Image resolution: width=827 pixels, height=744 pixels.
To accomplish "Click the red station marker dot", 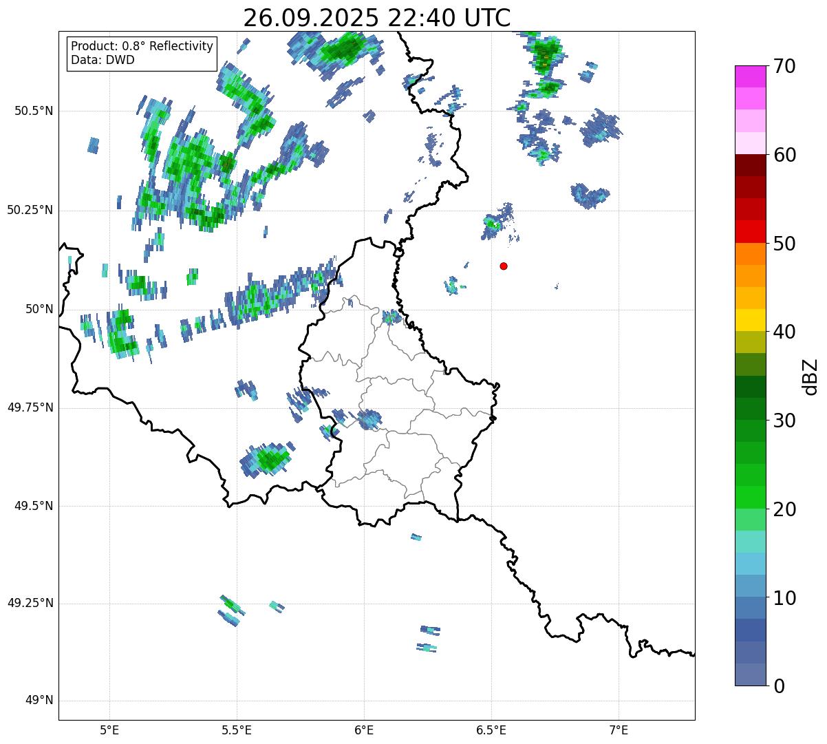I will coord(504,266).
